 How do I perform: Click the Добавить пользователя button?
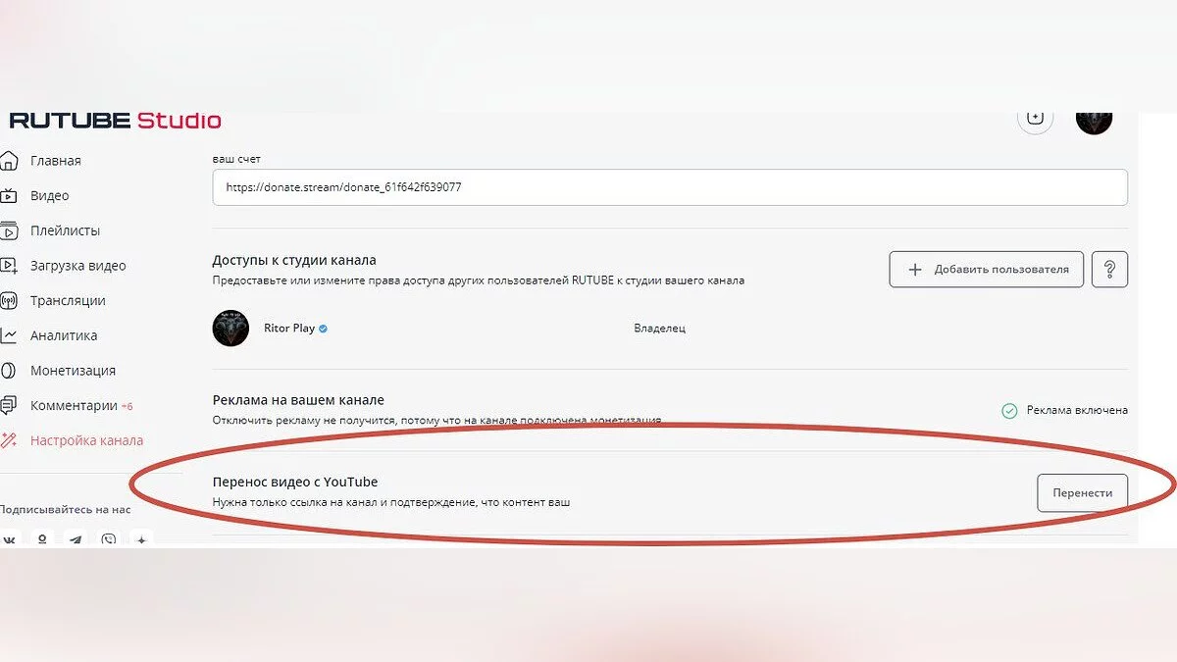tap(987, 270)
